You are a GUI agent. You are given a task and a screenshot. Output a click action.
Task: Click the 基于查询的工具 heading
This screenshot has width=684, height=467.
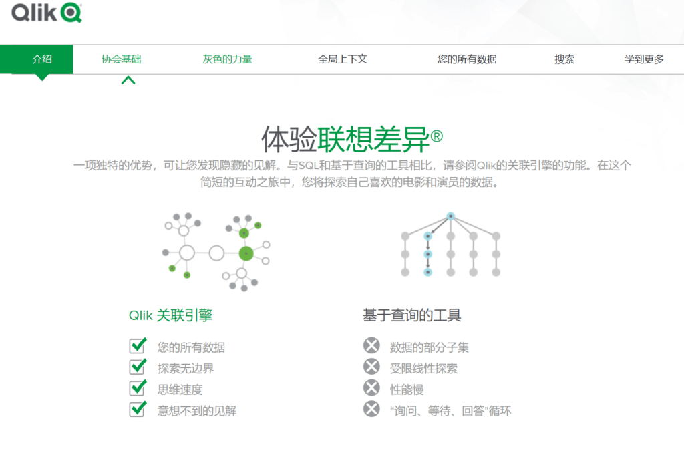pos(411,315)
